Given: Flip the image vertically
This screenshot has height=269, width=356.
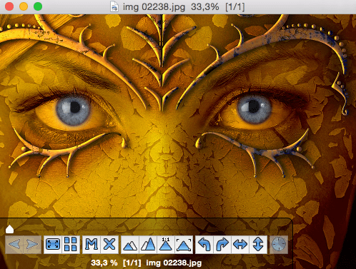Looking at the screenshot, I should click(258, 244).
